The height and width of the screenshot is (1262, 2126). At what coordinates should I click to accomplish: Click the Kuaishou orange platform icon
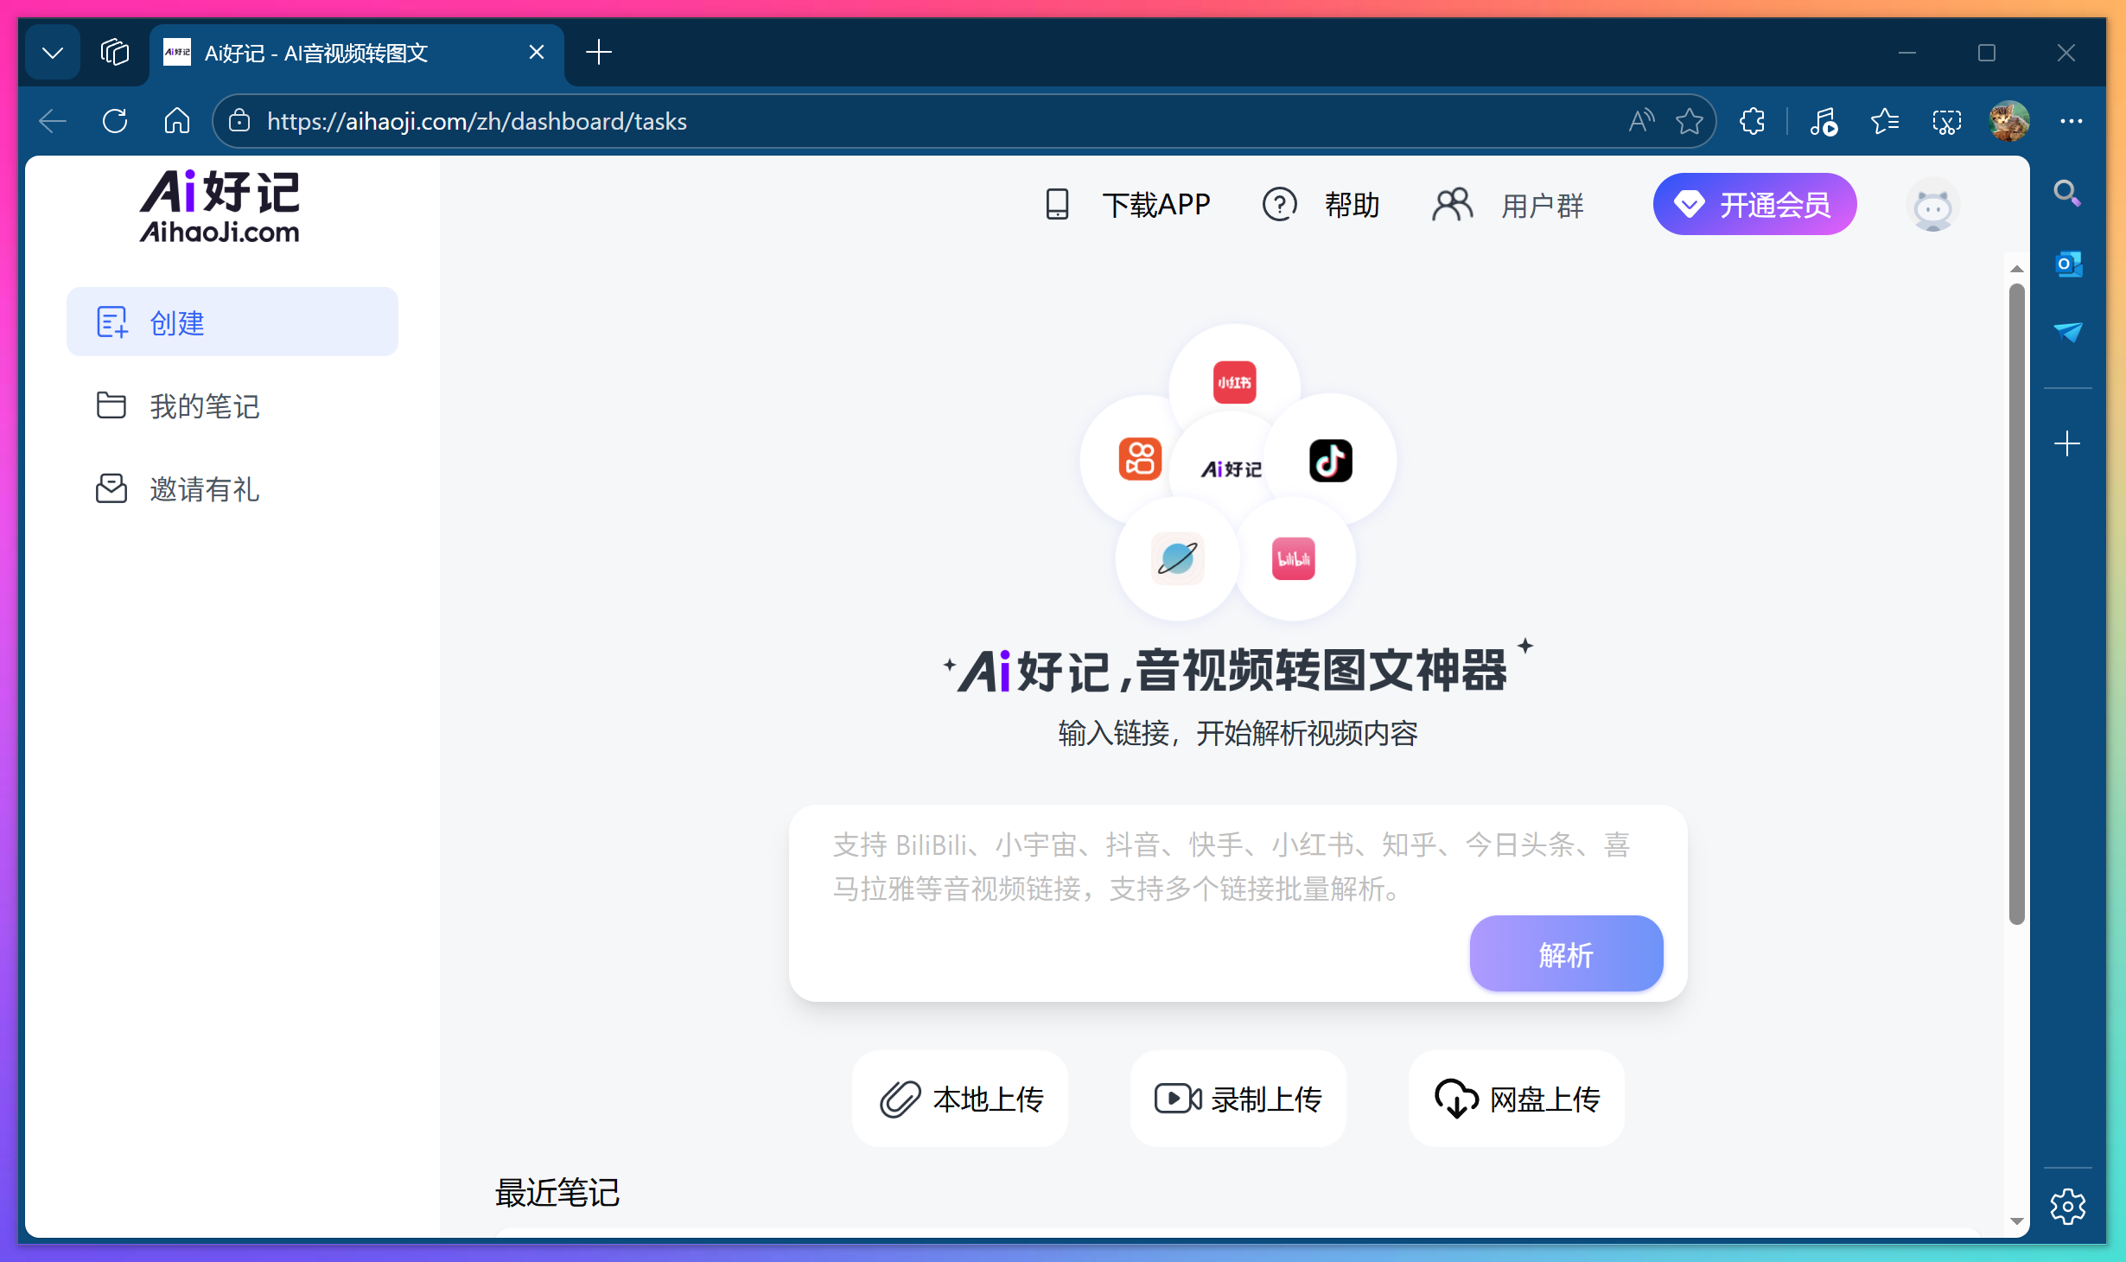1140,458
